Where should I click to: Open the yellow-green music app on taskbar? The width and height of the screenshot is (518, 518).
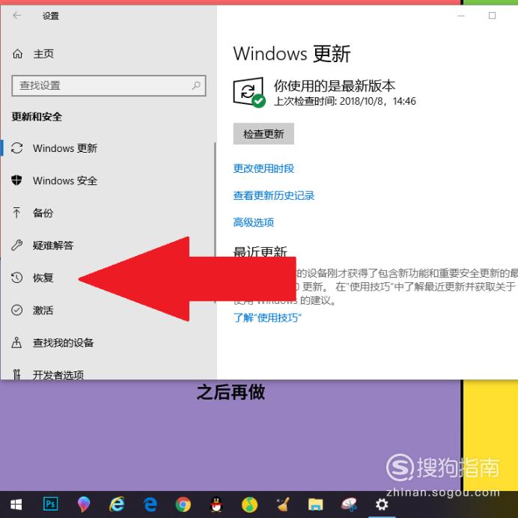(x=249, y=505)
